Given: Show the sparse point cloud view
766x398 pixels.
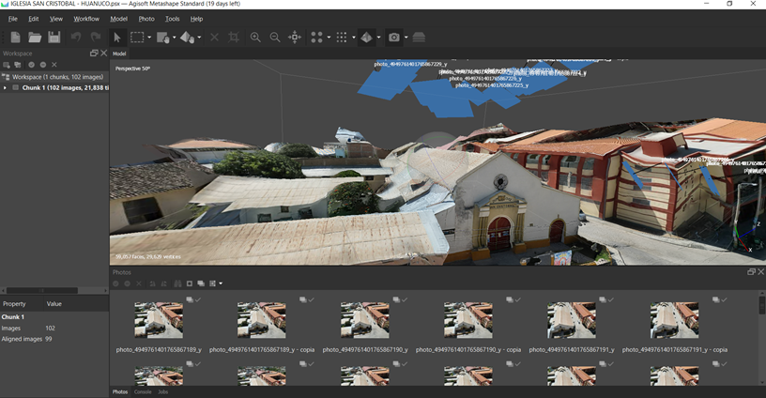Looking at the screenshot, I should (317, 38).
